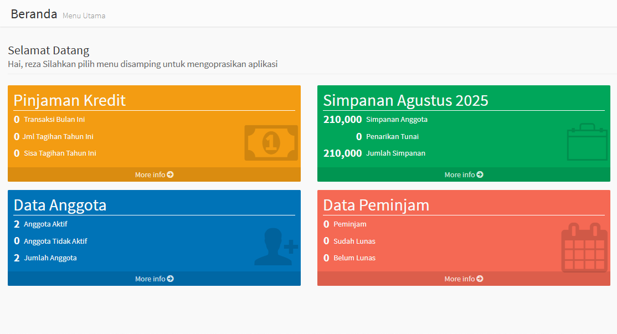Click the briefcase icon in Simpanan card

pos(587,142)
